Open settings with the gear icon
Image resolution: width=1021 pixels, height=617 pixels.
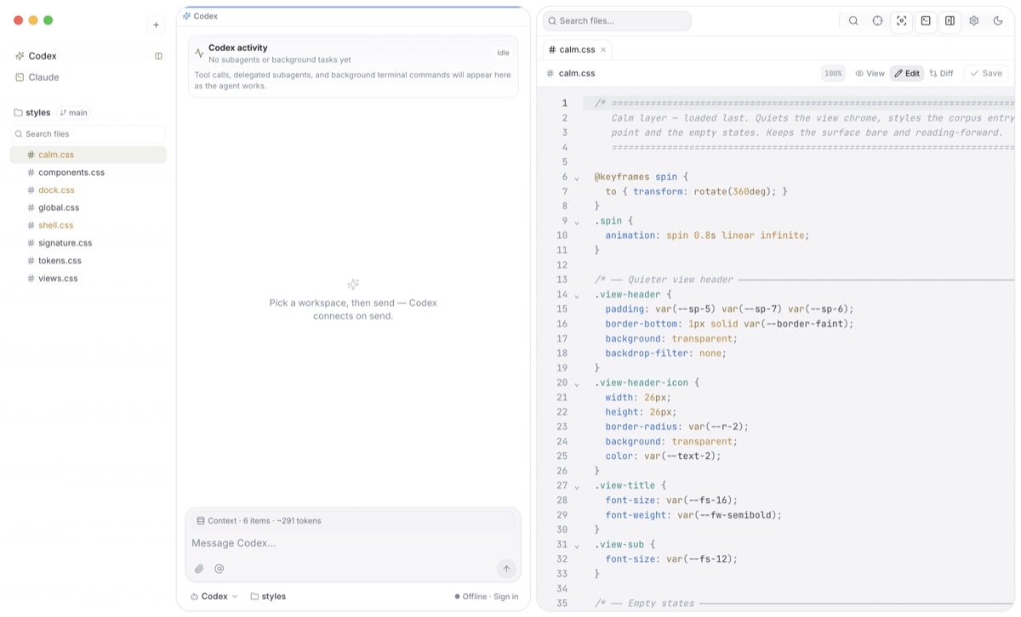(974, 20)
